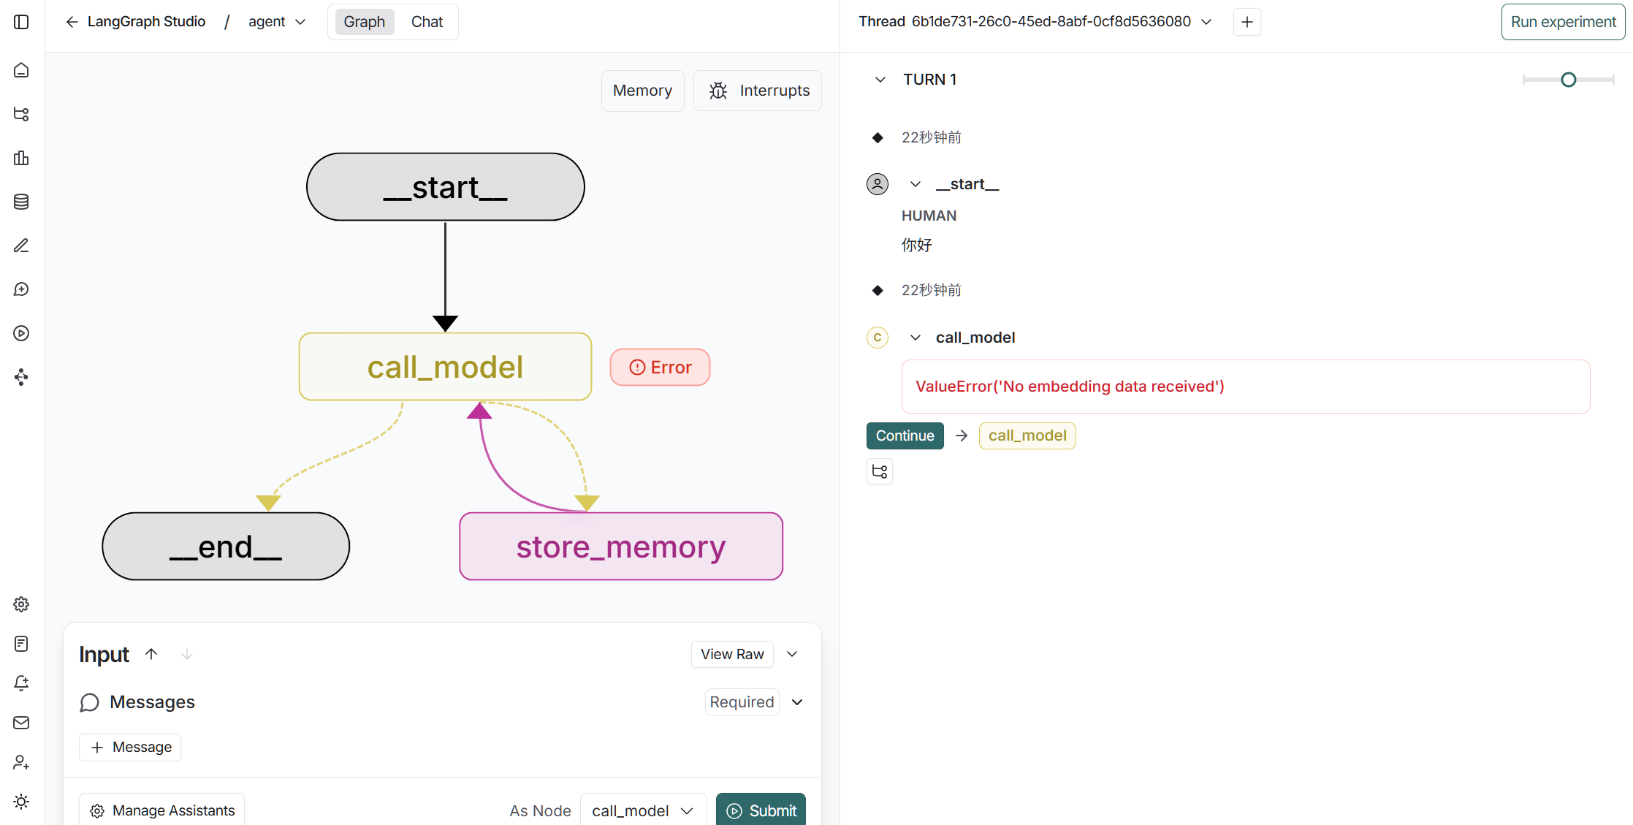The image size is (1633, 825).
Task: Click the play circle sidebar icon
Action: pos(21,333)
